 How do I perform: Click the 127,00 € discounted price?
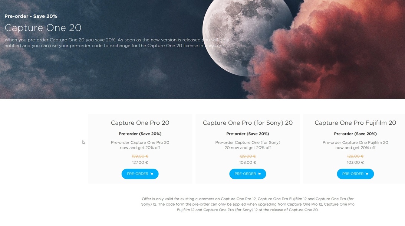tap(140, 162)
